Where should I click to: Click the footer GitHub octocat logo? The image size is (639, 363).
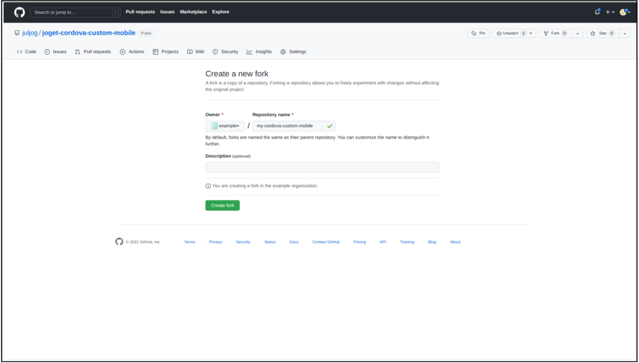119,242
